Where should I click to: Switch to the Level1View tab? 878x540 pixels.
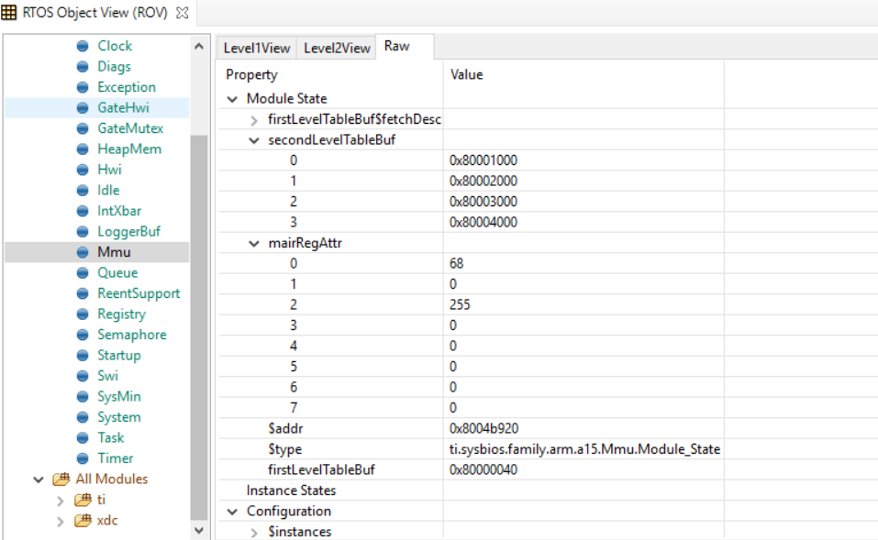(257, 48)
